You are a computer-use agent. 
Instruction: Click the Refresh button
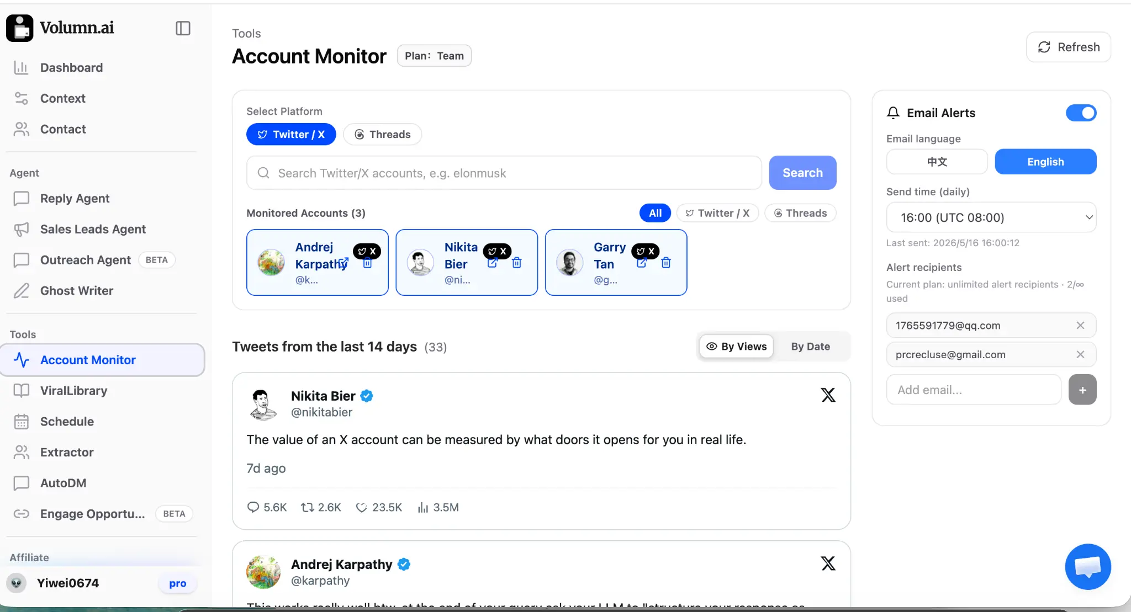(1068, 47)
